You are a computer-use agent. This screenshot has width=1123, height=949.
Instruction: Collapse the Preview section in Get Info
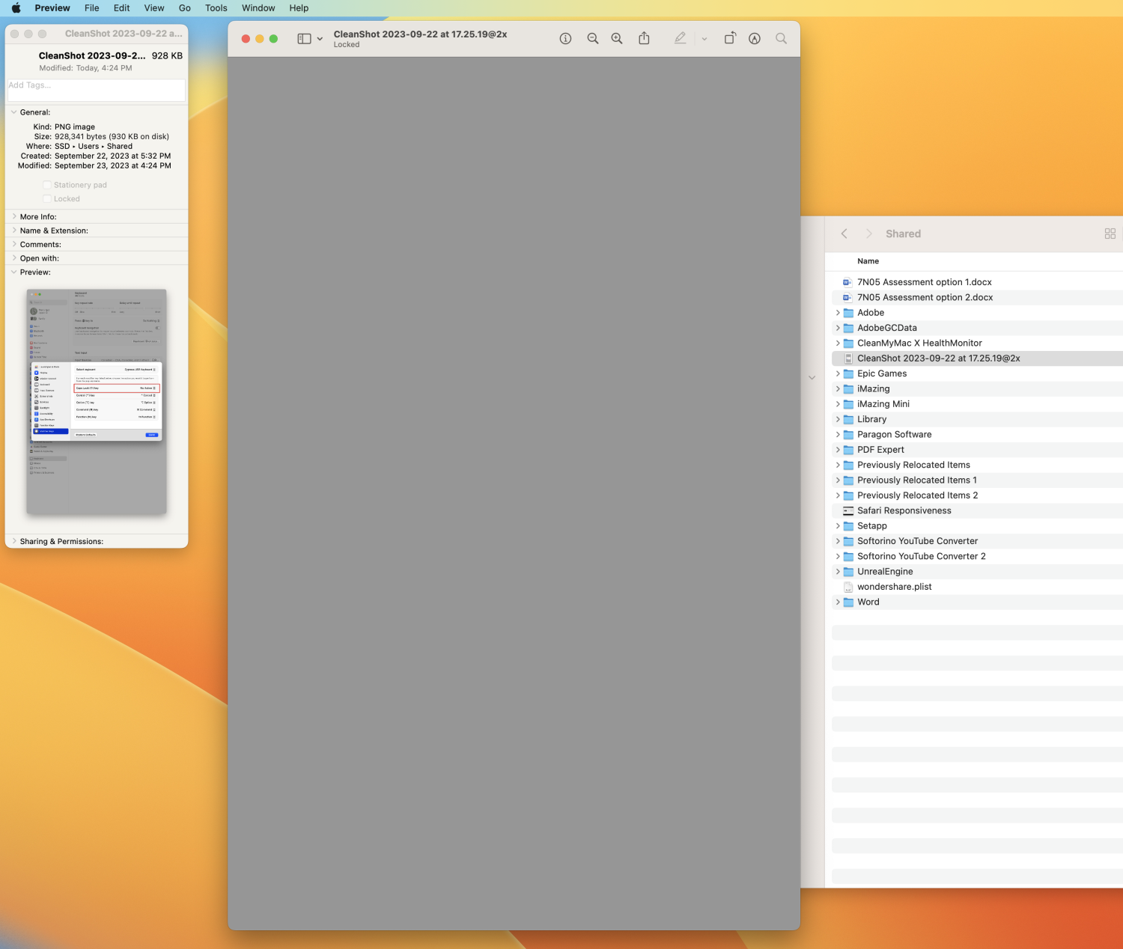tap(13, 272)
